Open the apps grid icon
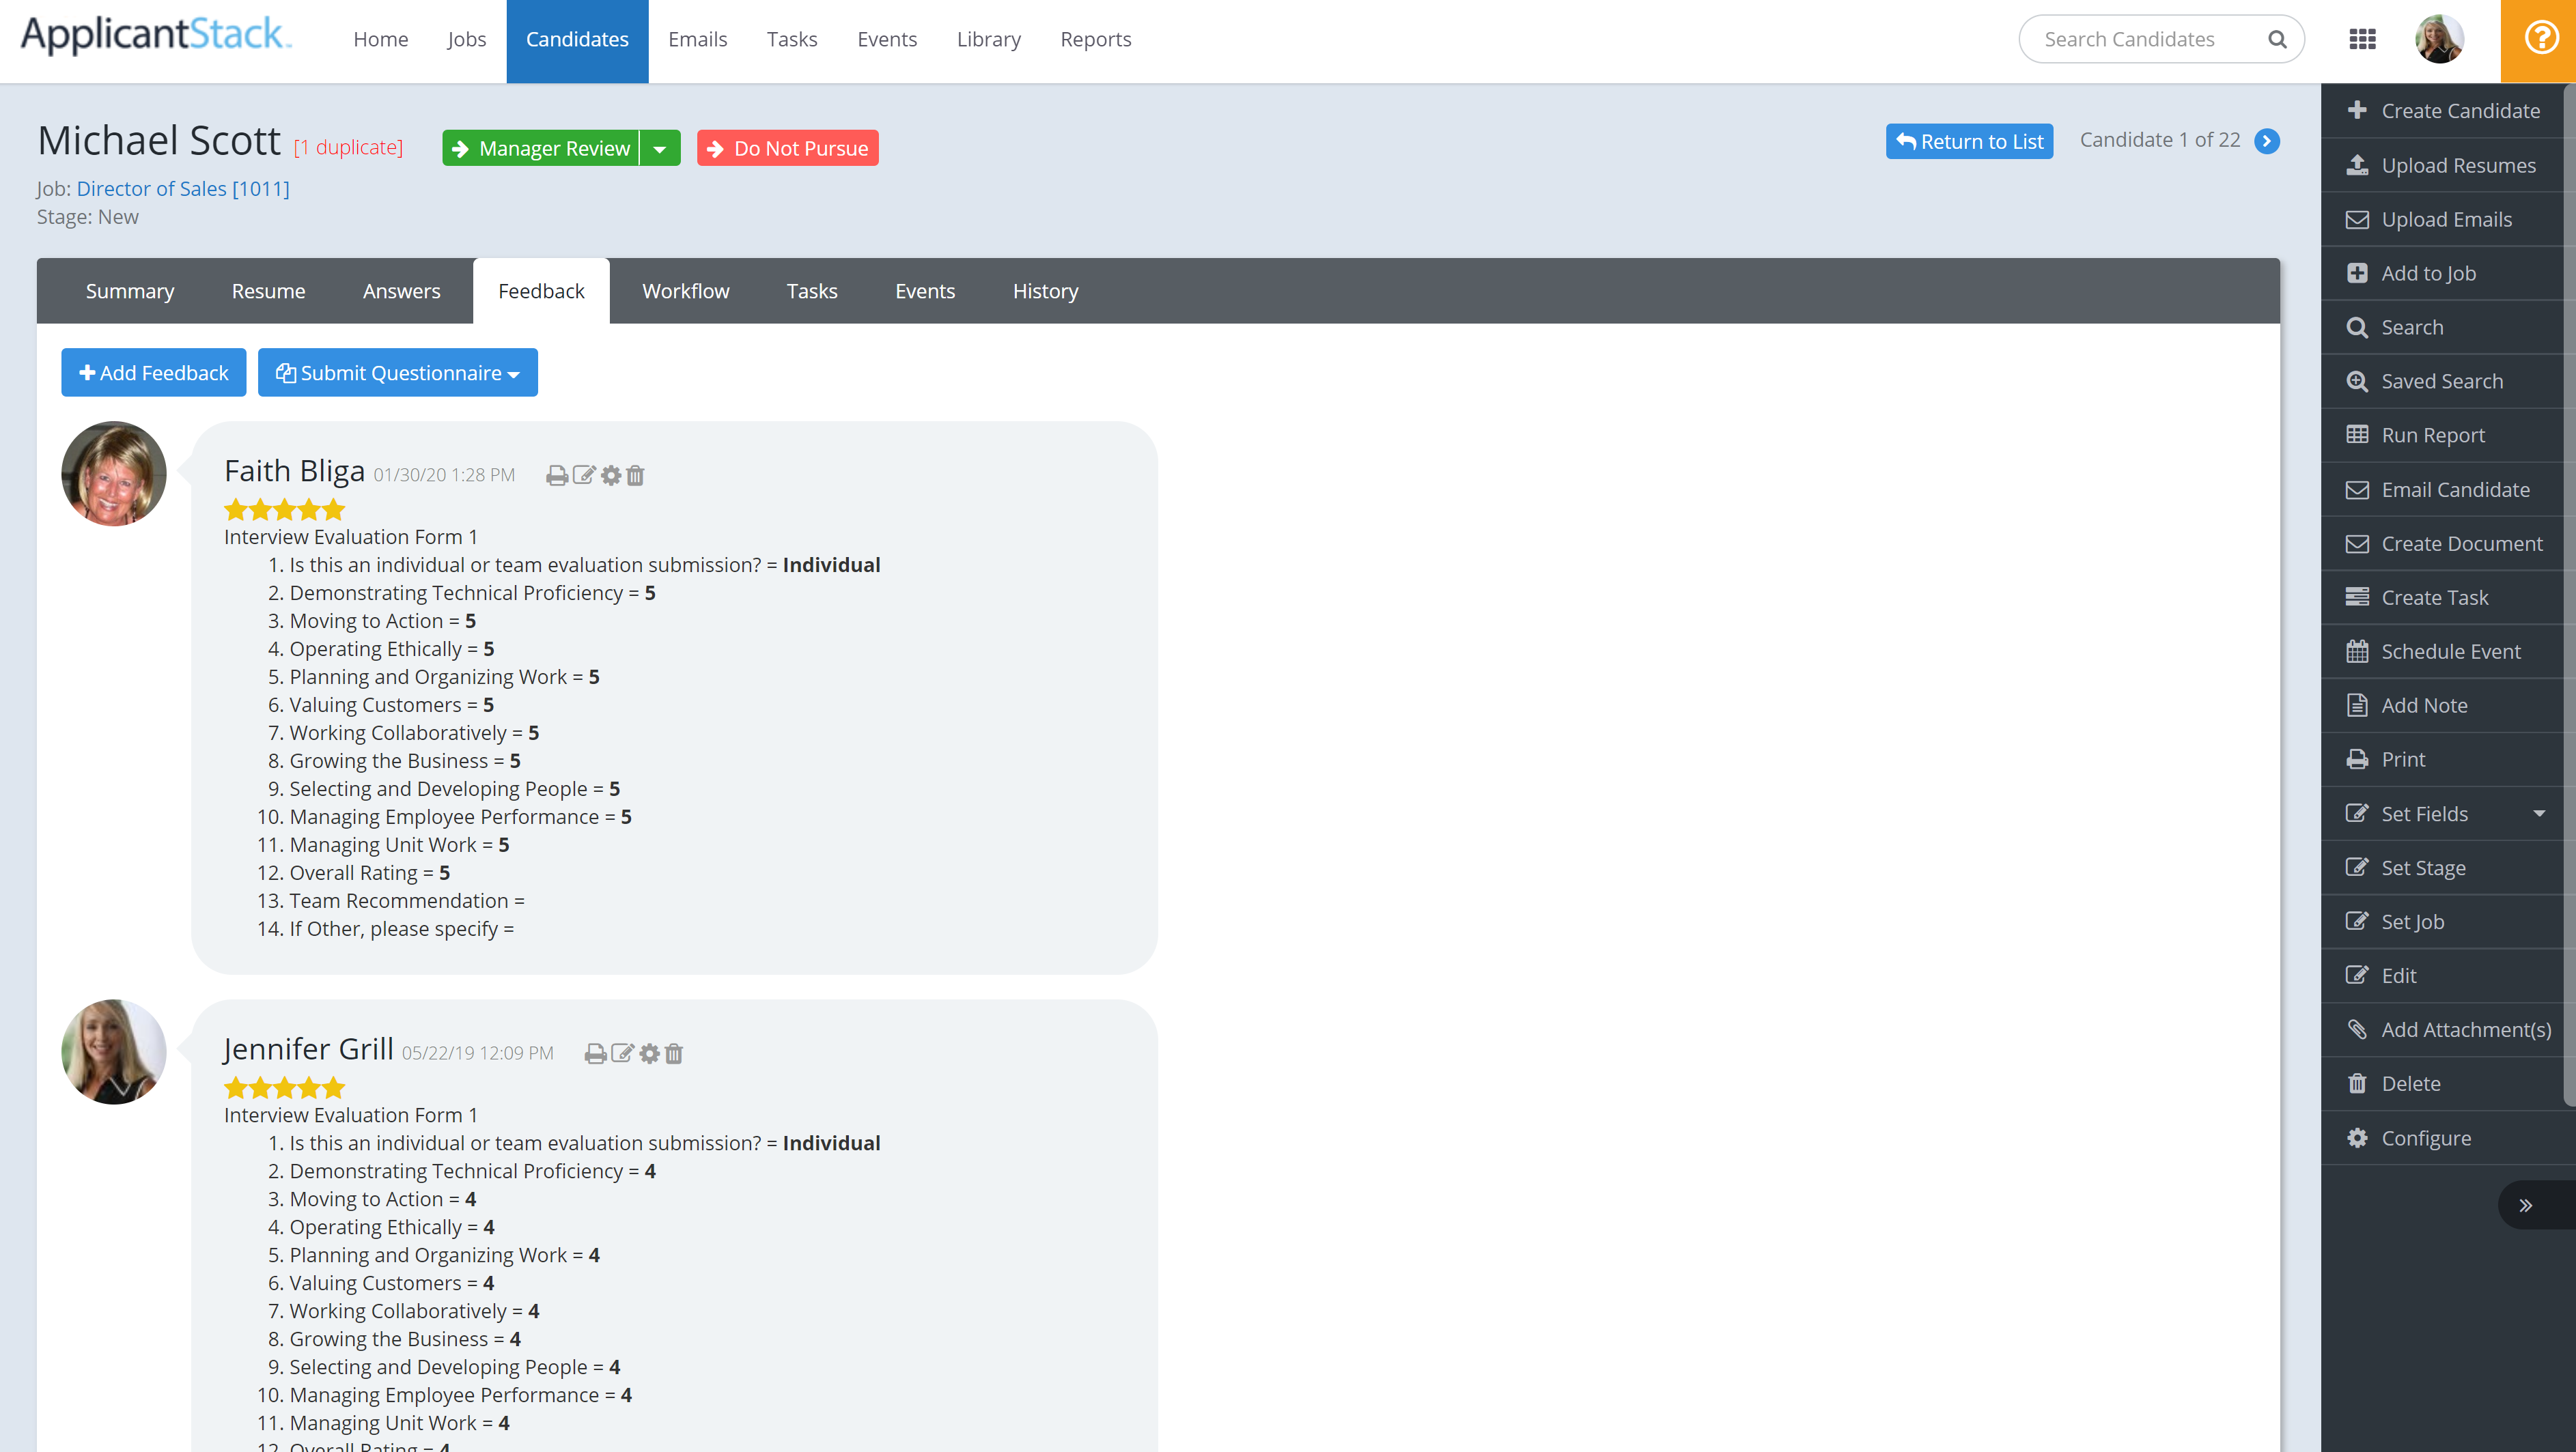This screenshot has height=1452, width=2576. pyautogui.click(x=2362, y=39)
